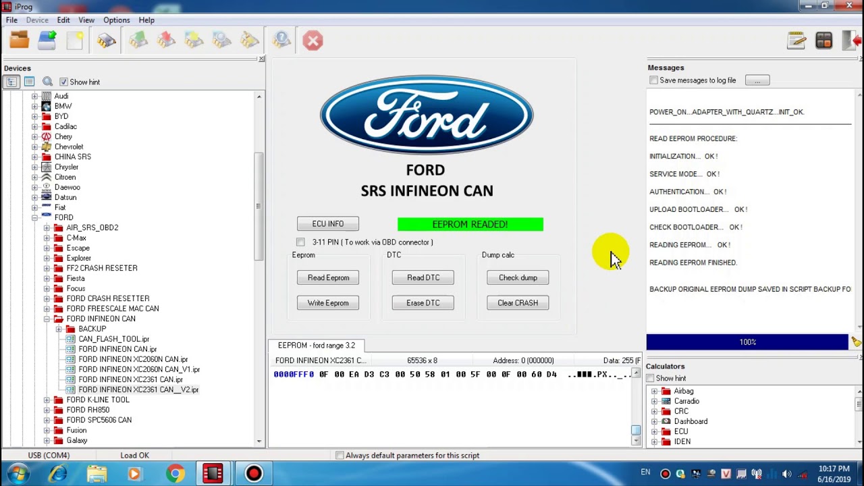The height and width of the screenshot is (486, 864).
Task: Click the Devices search magnifier icon
Action: [x=47, y=82]
